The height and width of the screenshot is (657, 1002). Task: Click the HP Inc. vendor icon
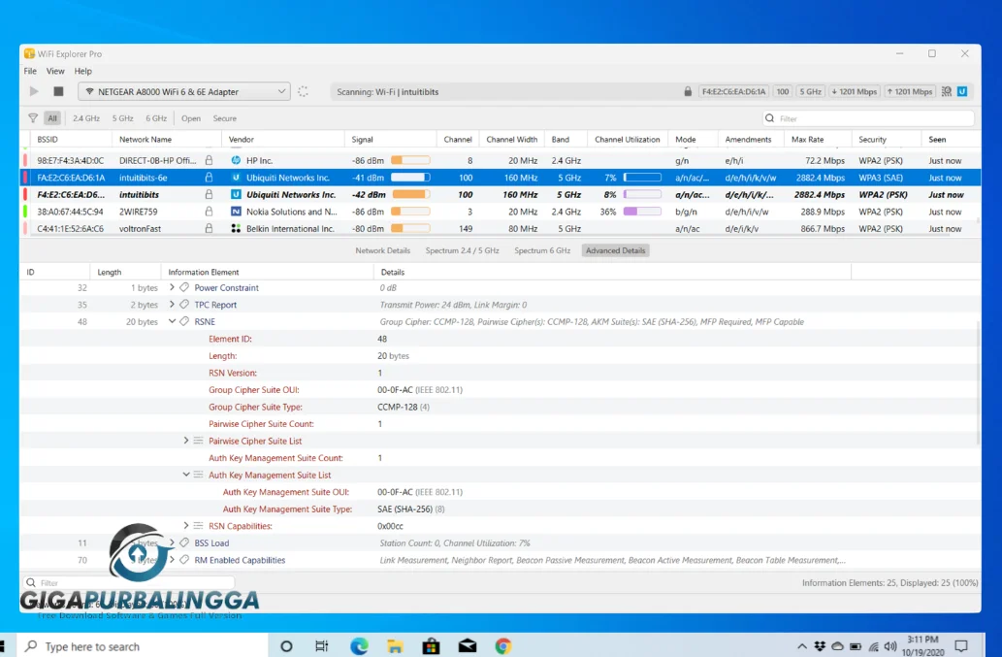tap(236, 160)
